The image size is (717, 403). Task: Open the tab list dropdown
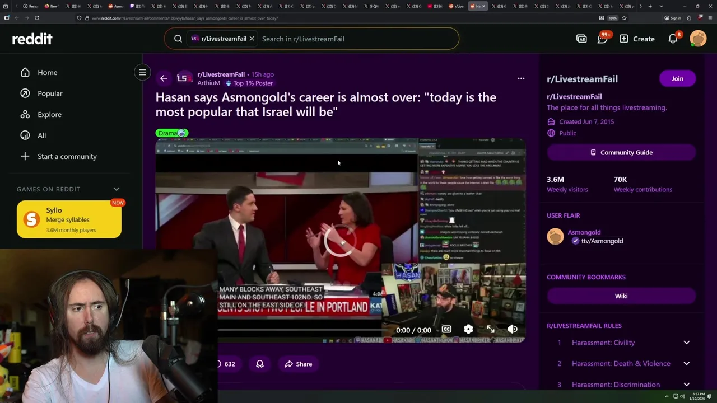click(x=662, y=6)
